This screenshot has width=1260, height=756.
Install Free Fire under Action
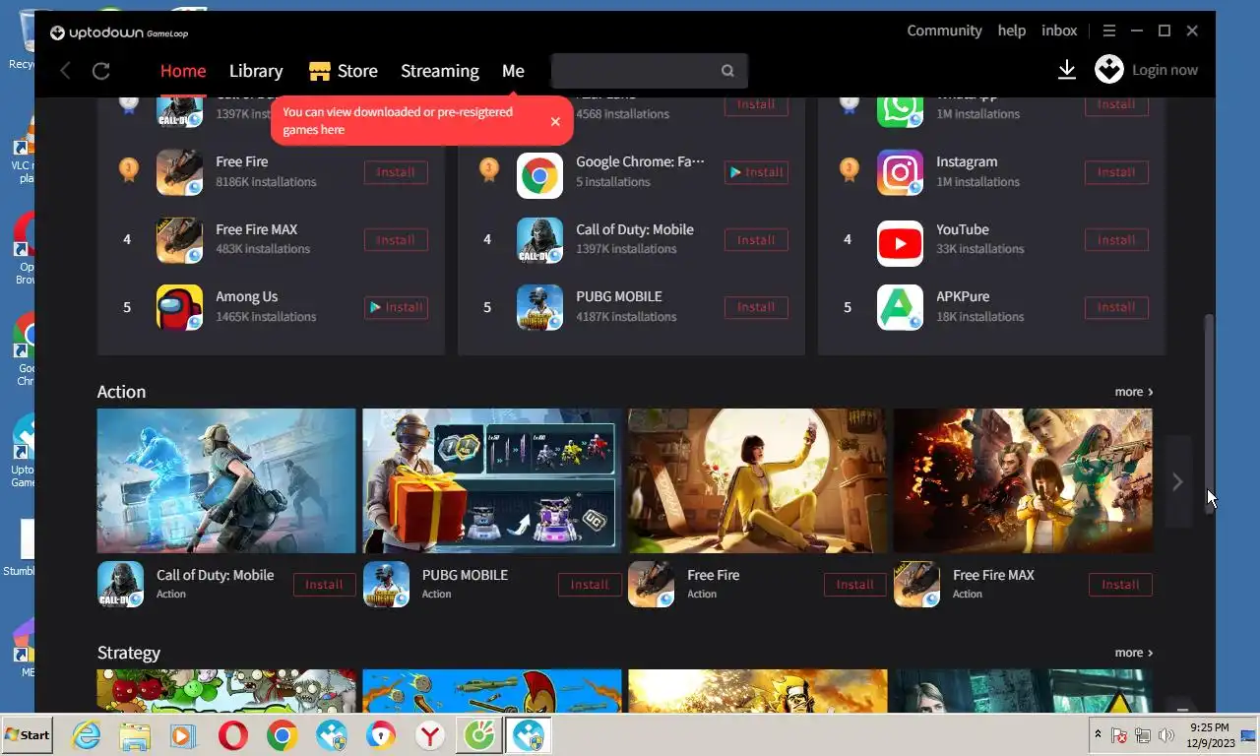point(854,585)
